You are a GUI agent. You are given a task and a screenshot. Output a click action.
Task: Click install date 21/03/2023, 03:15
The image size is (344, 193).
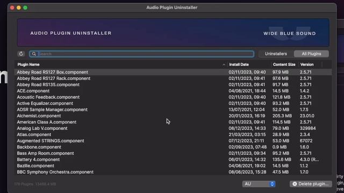point(247,135)
